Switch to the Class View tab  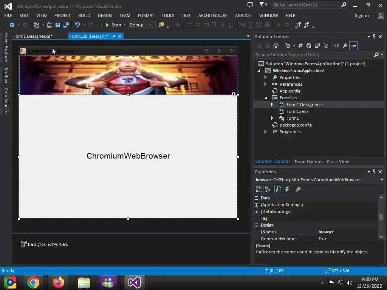click(338, 162)
